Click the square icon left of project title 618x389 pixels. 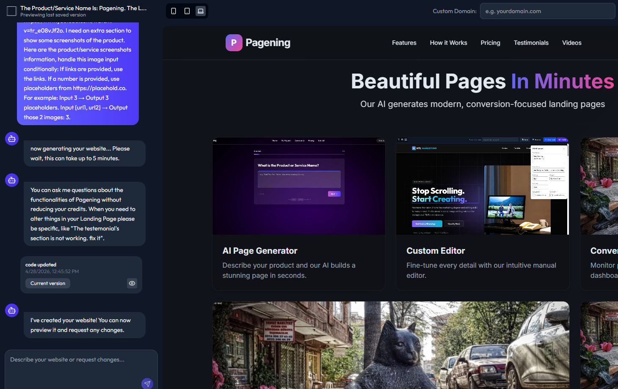coord(12,11)
